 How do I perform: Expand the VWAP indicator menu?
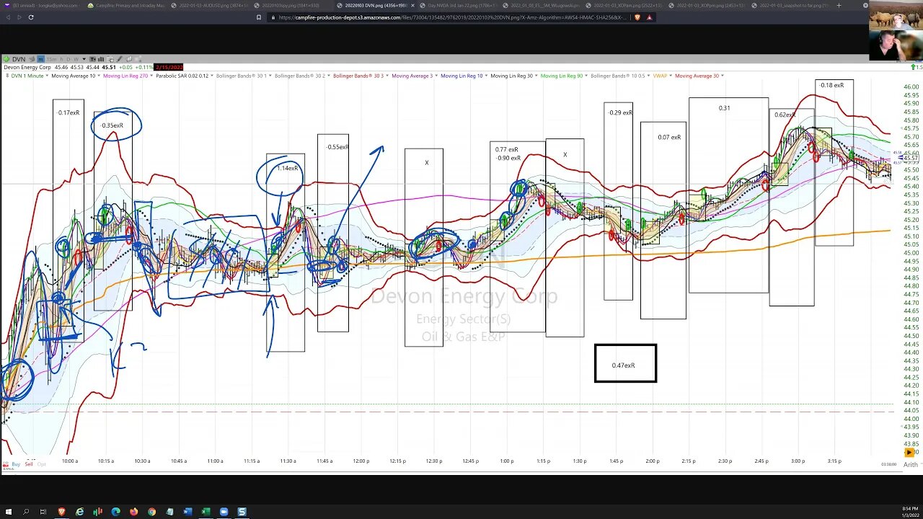[671, 76]
